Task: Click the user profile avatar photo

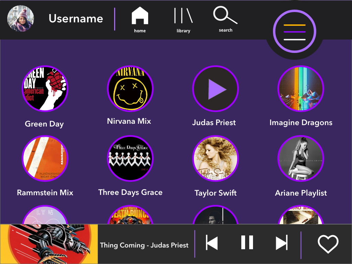Action: [x=21, y=19]
